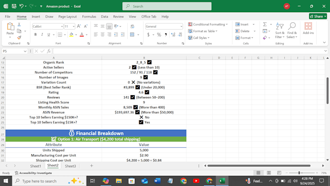The width and height of the screenshot is (330, 186).
Task: Open the File menu
Action: tap(8, 17)
